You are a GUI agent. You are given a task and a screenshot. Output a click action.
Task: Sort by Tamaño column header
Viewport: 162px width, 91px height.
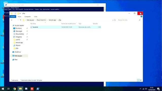(x=95, y=24)
